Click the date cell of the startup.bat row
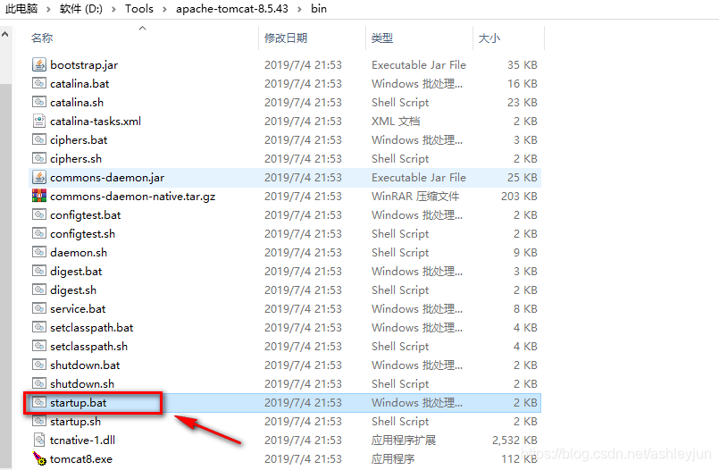The width and height of the screenshot is (719, 470). click(303, 403)
